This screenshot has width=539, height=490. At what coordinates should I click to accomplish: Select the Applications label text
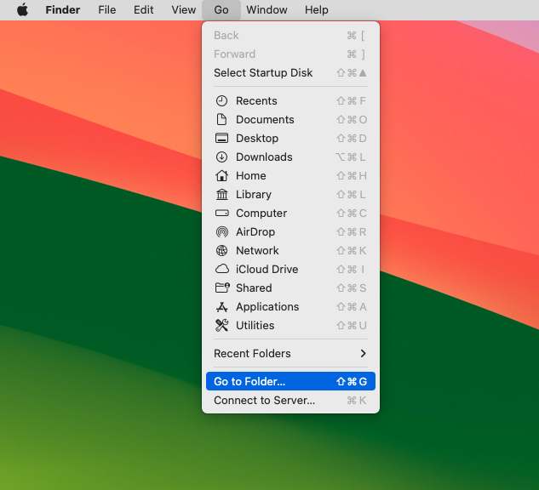tap(267, 306)
